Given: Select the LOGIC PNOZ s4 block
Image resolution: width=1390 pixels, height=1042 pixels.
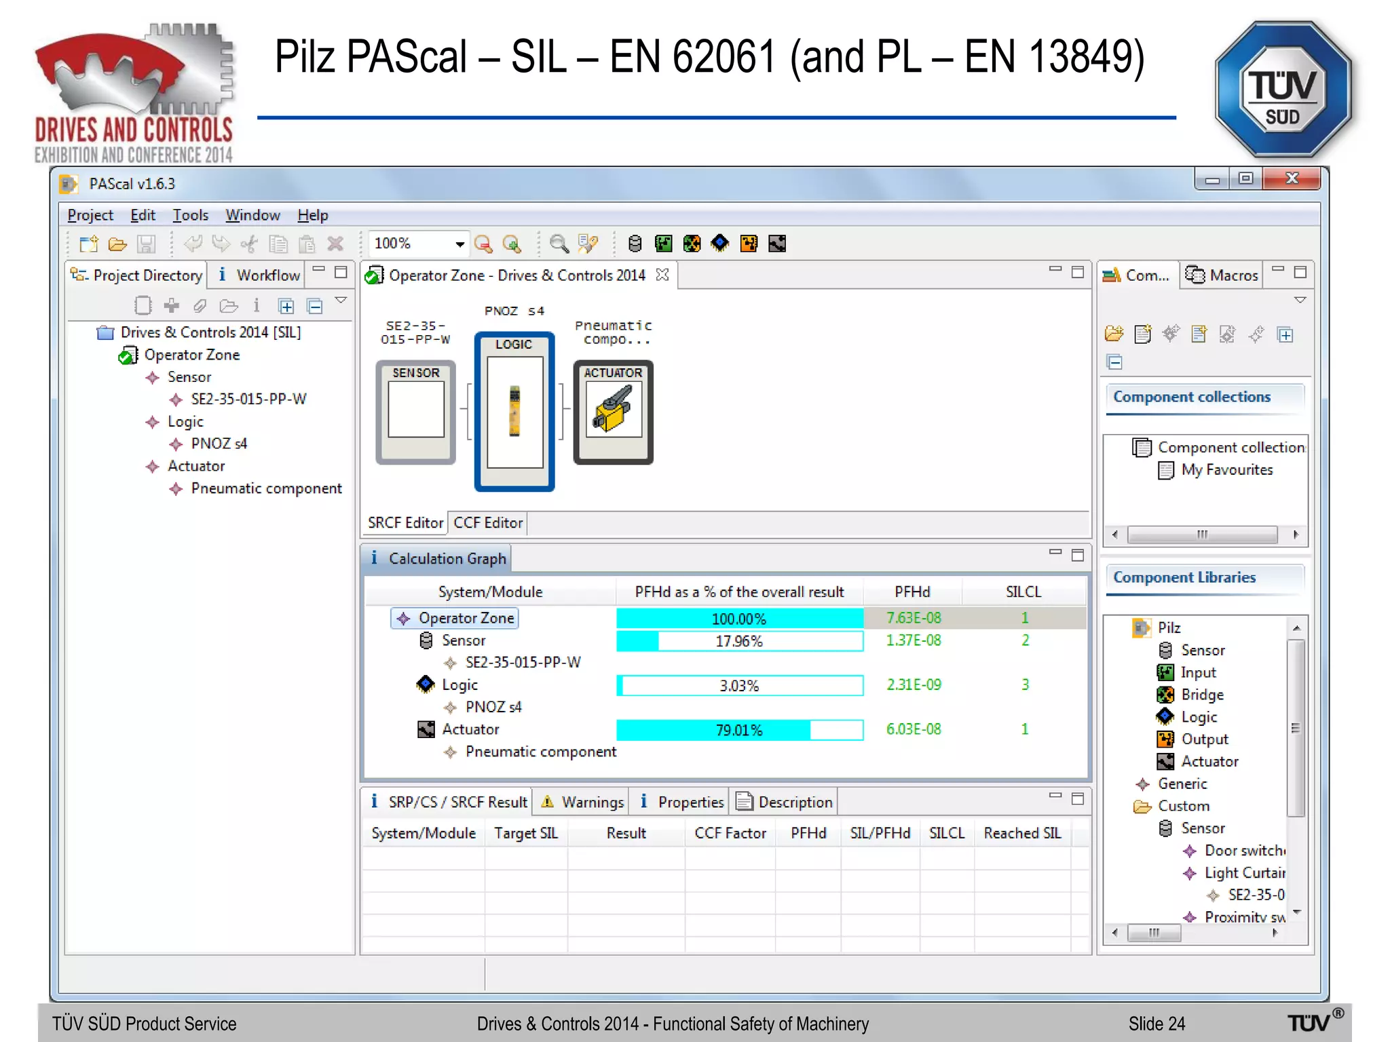Looking at the screenshot, I should click(x=514, y=411).
